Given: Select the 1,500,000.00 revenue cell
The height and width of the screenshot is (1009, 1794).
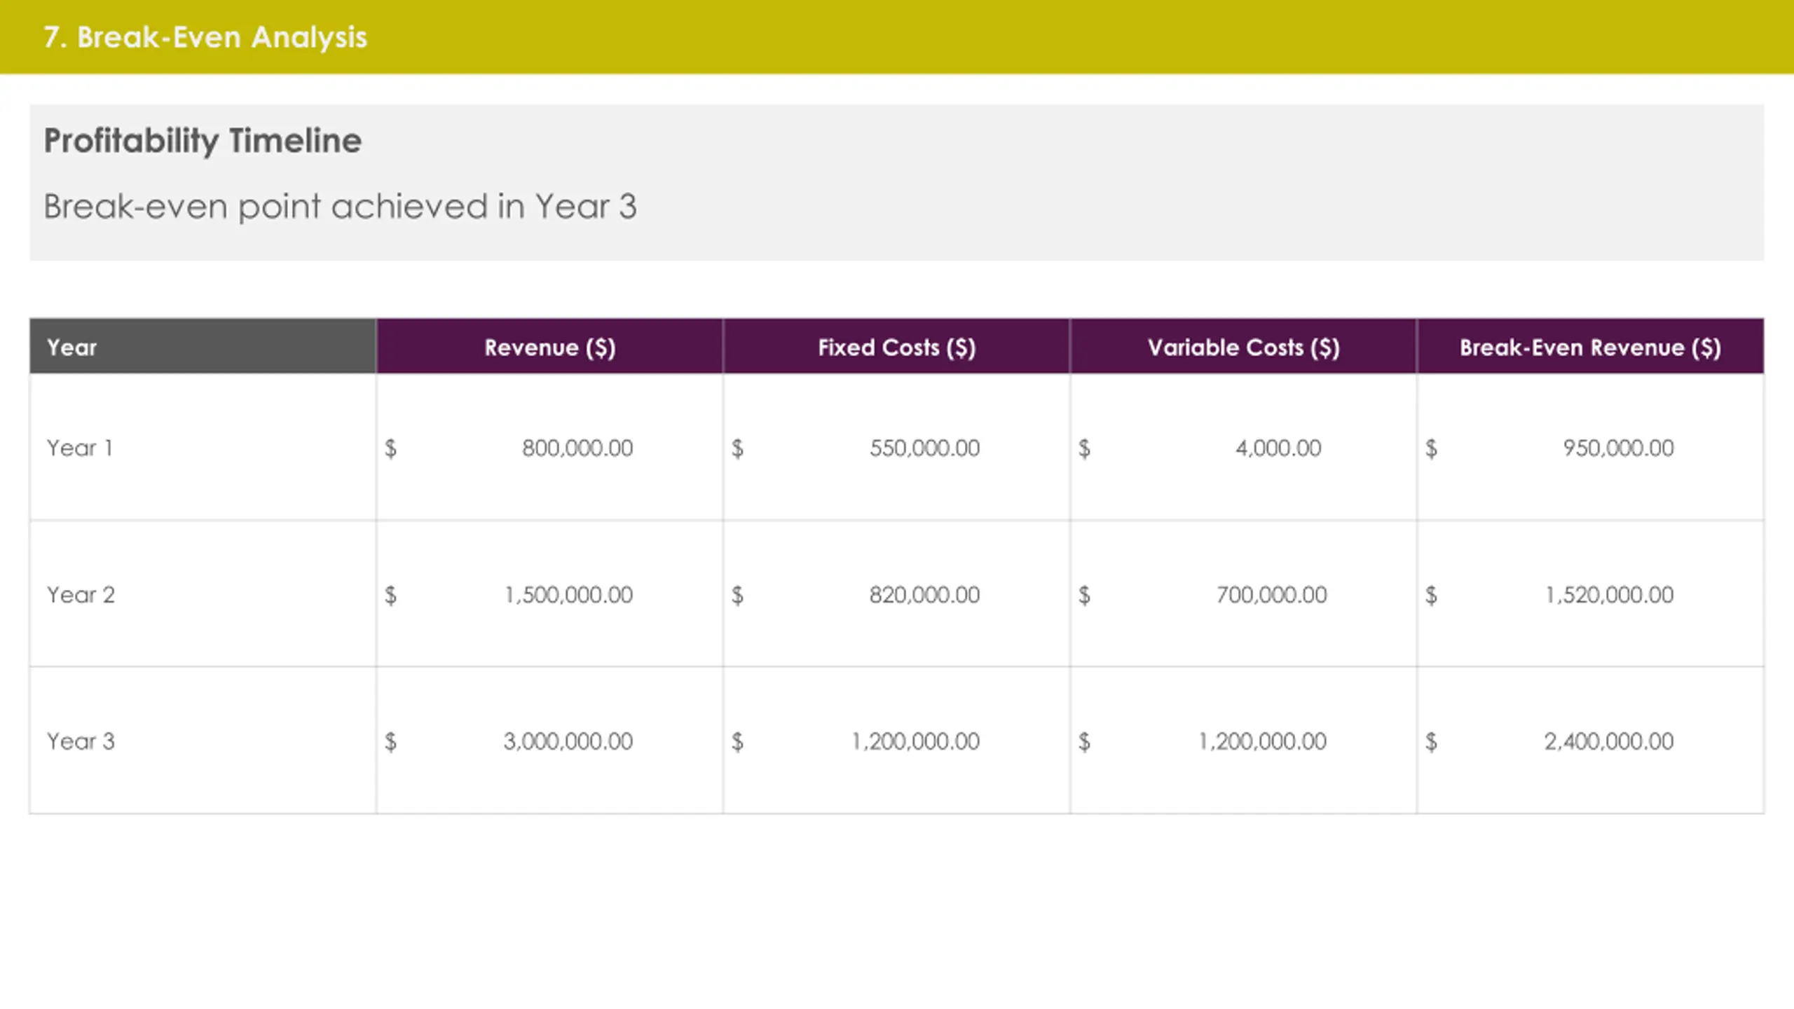Looking at the screenshot, I should click(x=549, y=594).
